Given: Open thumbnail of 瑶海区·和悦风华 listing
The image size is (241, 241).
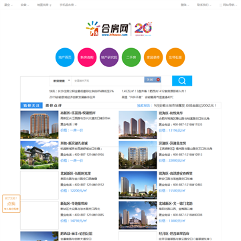Looking at the screenshot, I should click(138, 125).
